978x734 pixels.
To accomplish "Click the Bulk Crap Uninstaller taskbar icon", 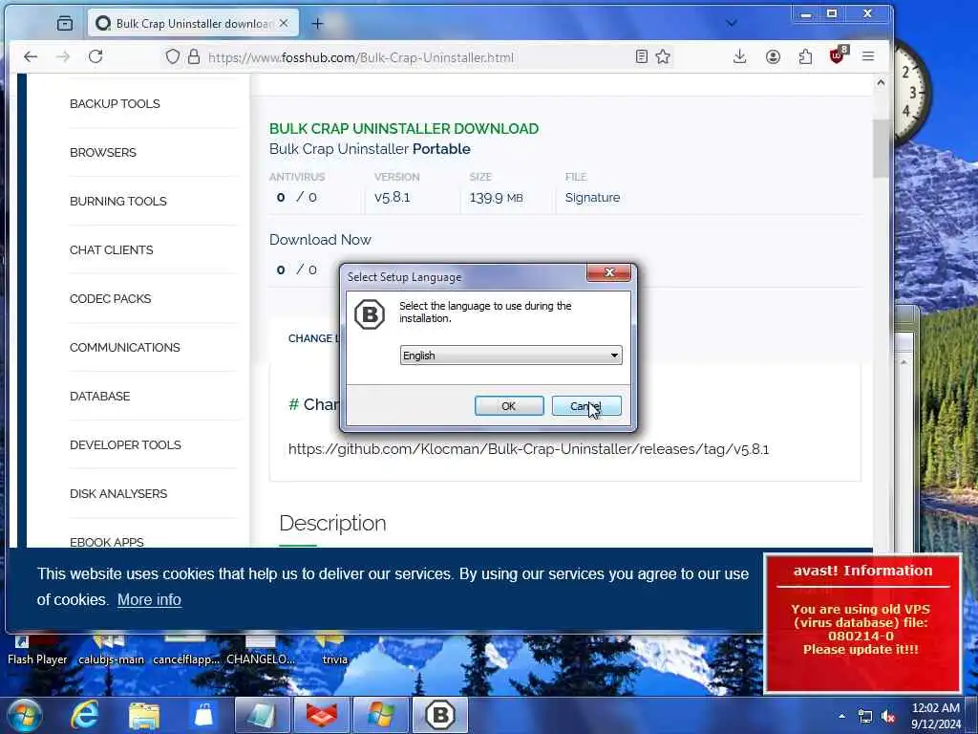I will pos(439,715).
